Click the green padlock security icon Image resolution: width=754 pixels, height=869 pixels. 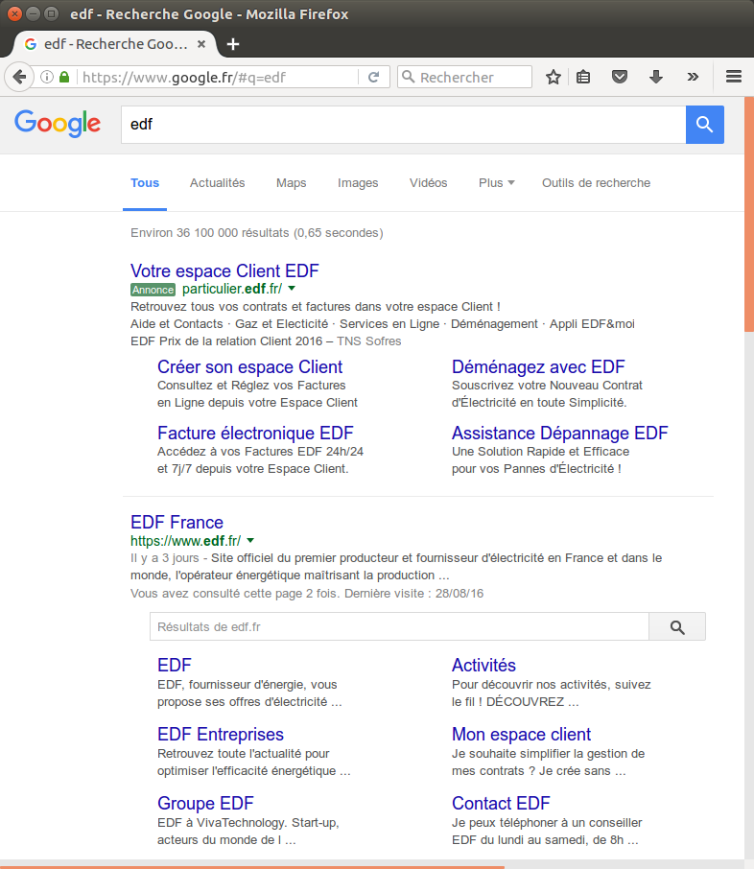[x=64, y=77]
